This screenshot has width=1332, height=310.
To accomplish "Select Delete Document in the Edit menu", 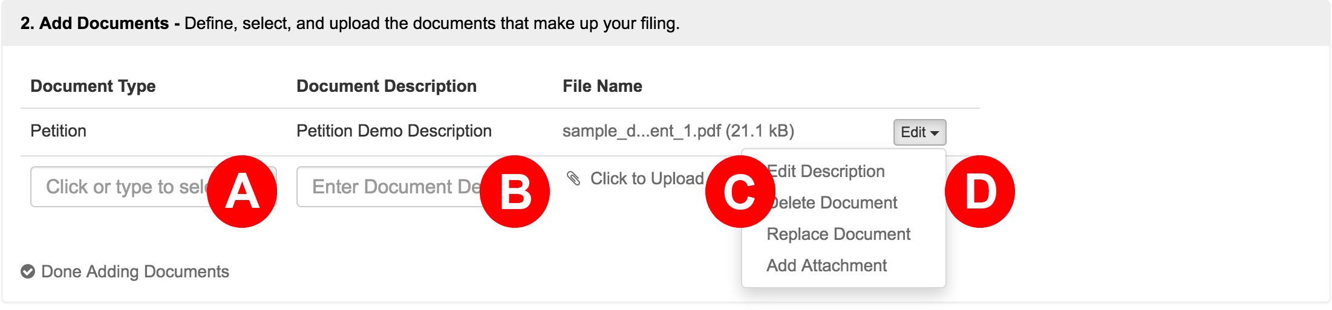I will click(x=832, y=203).
